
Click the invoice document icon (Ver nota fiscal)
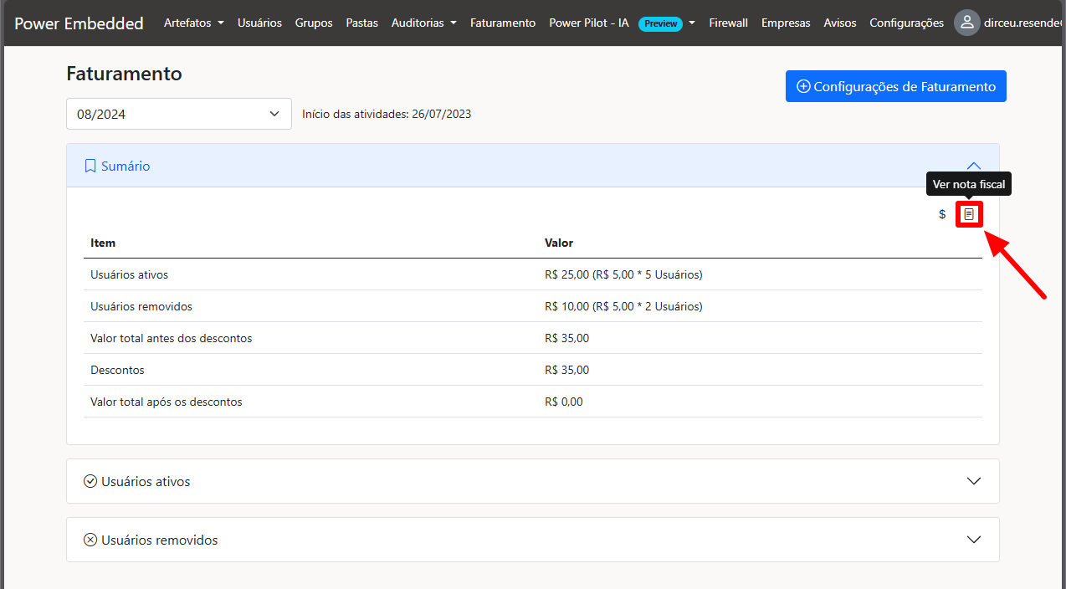coord(969,214)
